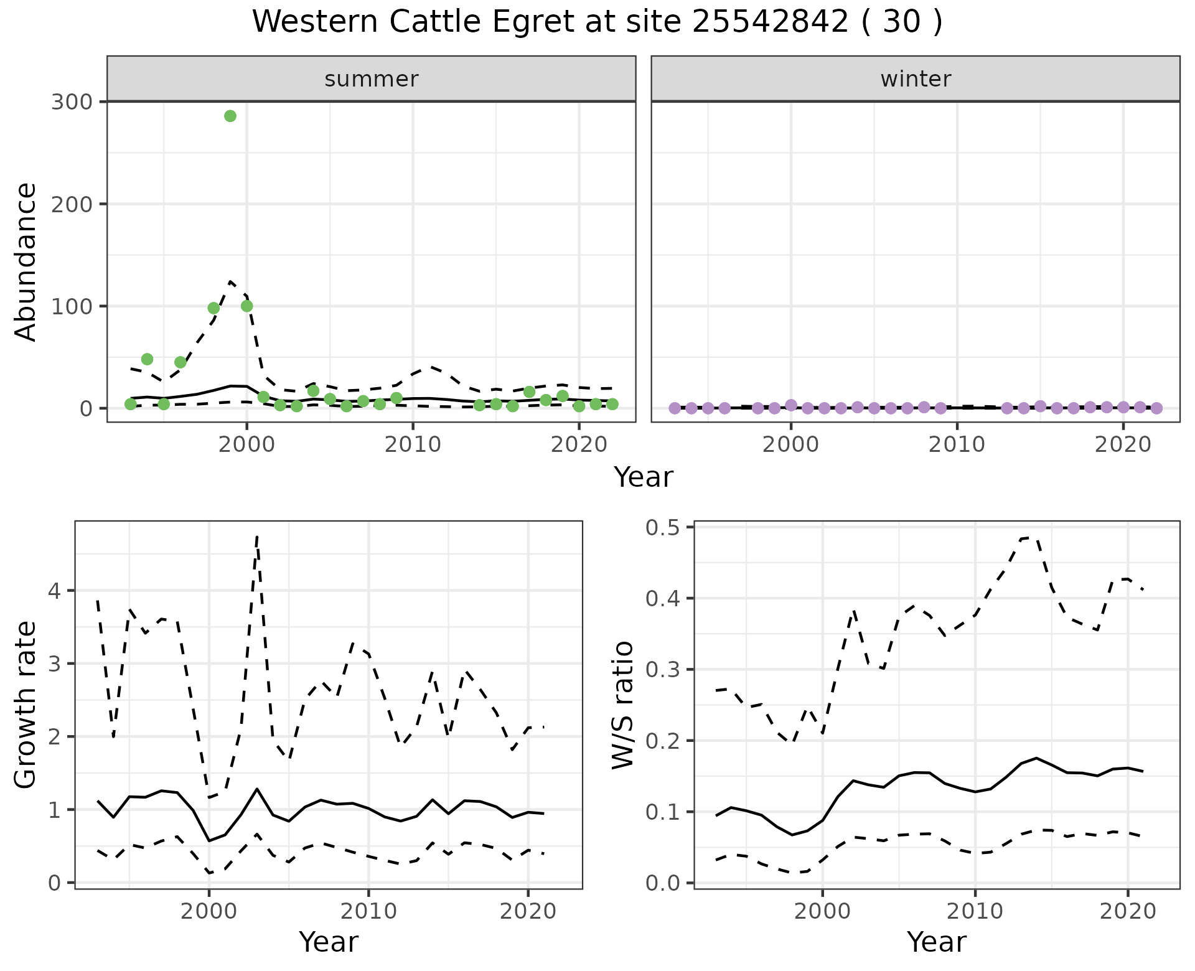Click the Year label below top panels
Screen dimensions: 1195x971
pyautogui.click(x=644, y=477)
